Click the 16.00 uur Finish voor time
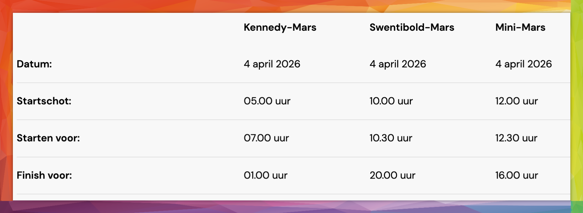583x213 pixels. coord(516,175)
